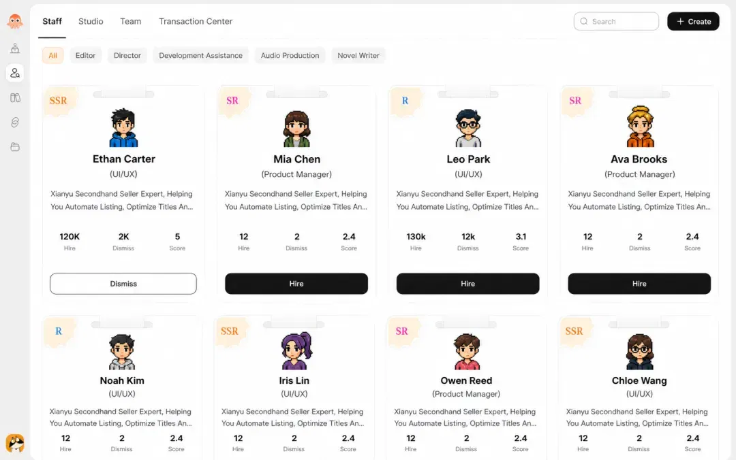The height and width of the screenshot is (460, 736).
Task: Open the folder sidebar icon
Action: [x=15, y=147]
